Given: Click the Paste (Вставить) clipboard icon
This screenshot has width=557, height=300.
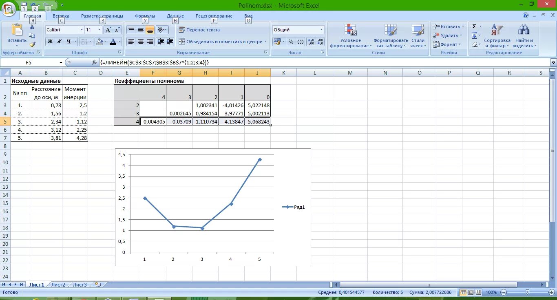Looking at the screenshot, I should coord(17,30).
